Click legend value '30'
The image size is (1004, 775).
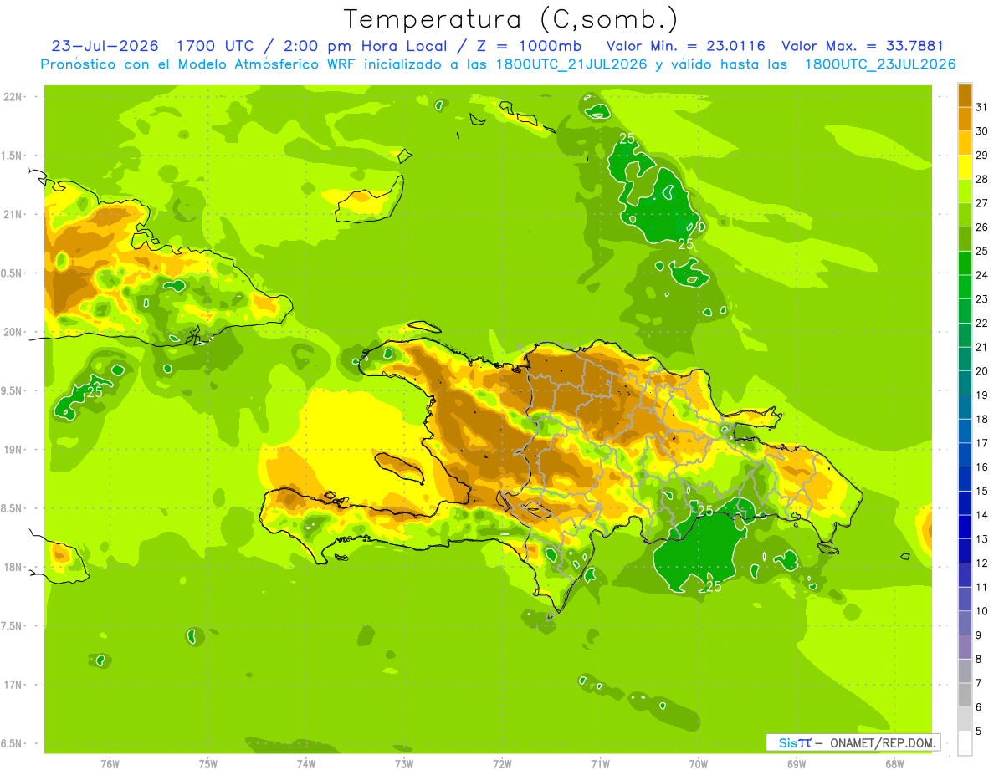pyautogui.click(x=981, y=131)
